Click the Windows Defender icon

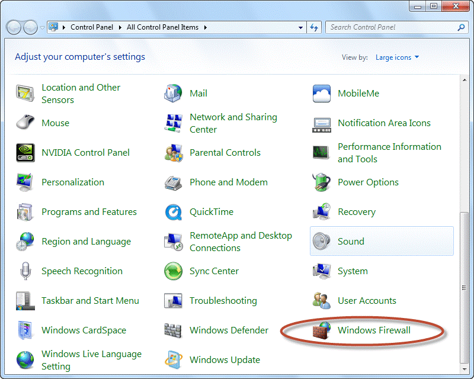click(173, 330)
